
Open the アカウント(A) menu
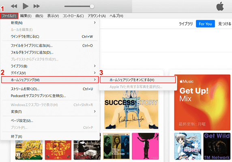pos(97,16)
